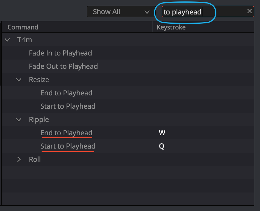Click the W keystroke assignment
The image size is (260, 211).
pyautogui.click(x=162, y=133)
